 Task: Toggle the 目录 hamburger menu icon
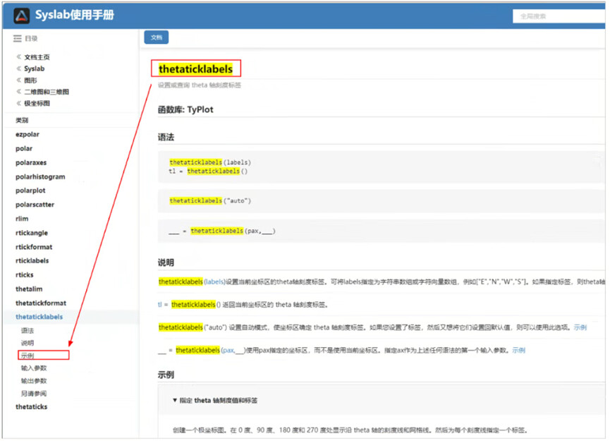[17, 39]
